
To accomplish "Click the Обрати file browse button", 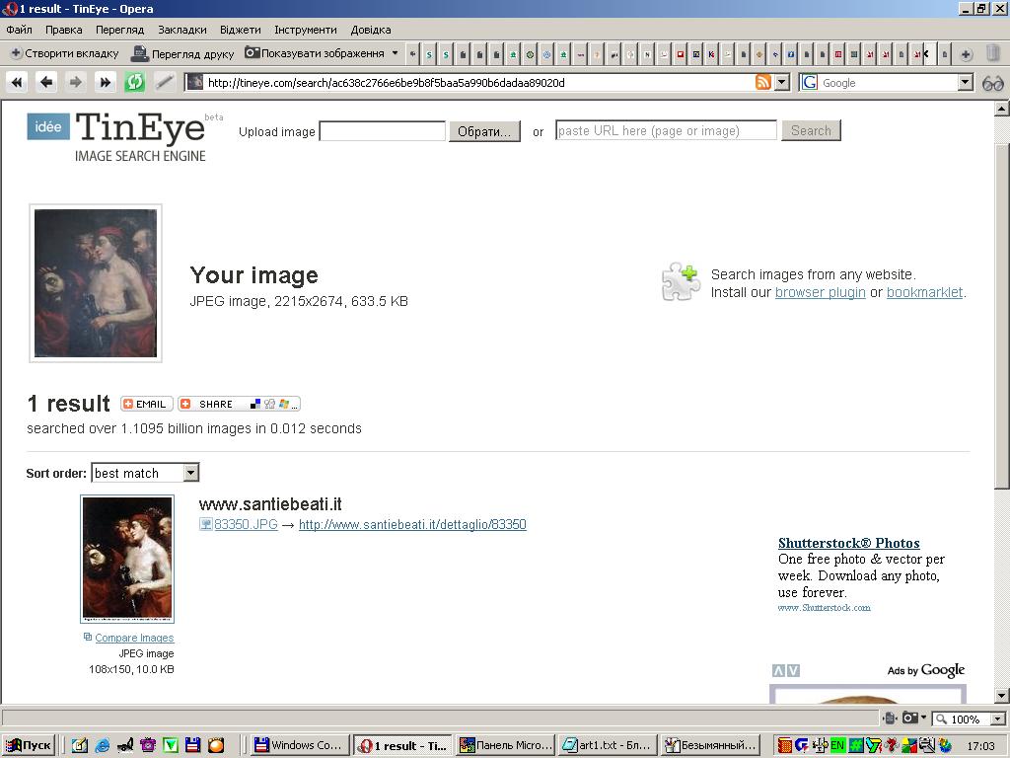I will [x=484, y=131].
